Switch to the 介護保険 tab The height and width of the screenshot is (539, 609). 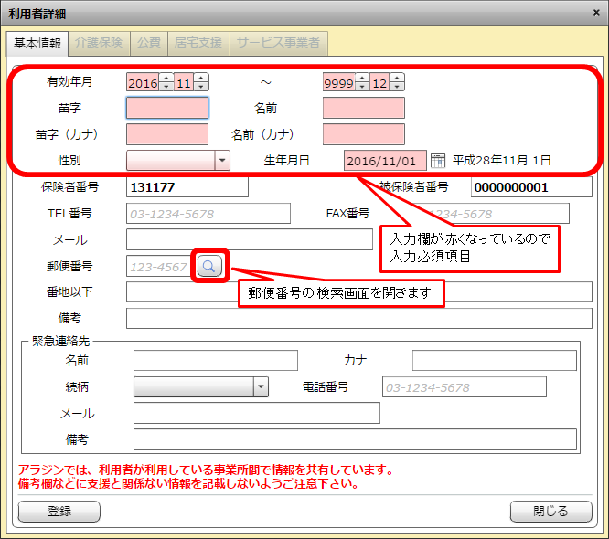tap(100, 43)
